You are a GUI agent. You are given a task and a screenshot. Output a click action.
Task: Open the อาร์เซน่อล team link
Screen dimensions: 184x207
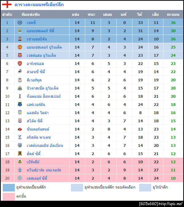pos(35,64)
